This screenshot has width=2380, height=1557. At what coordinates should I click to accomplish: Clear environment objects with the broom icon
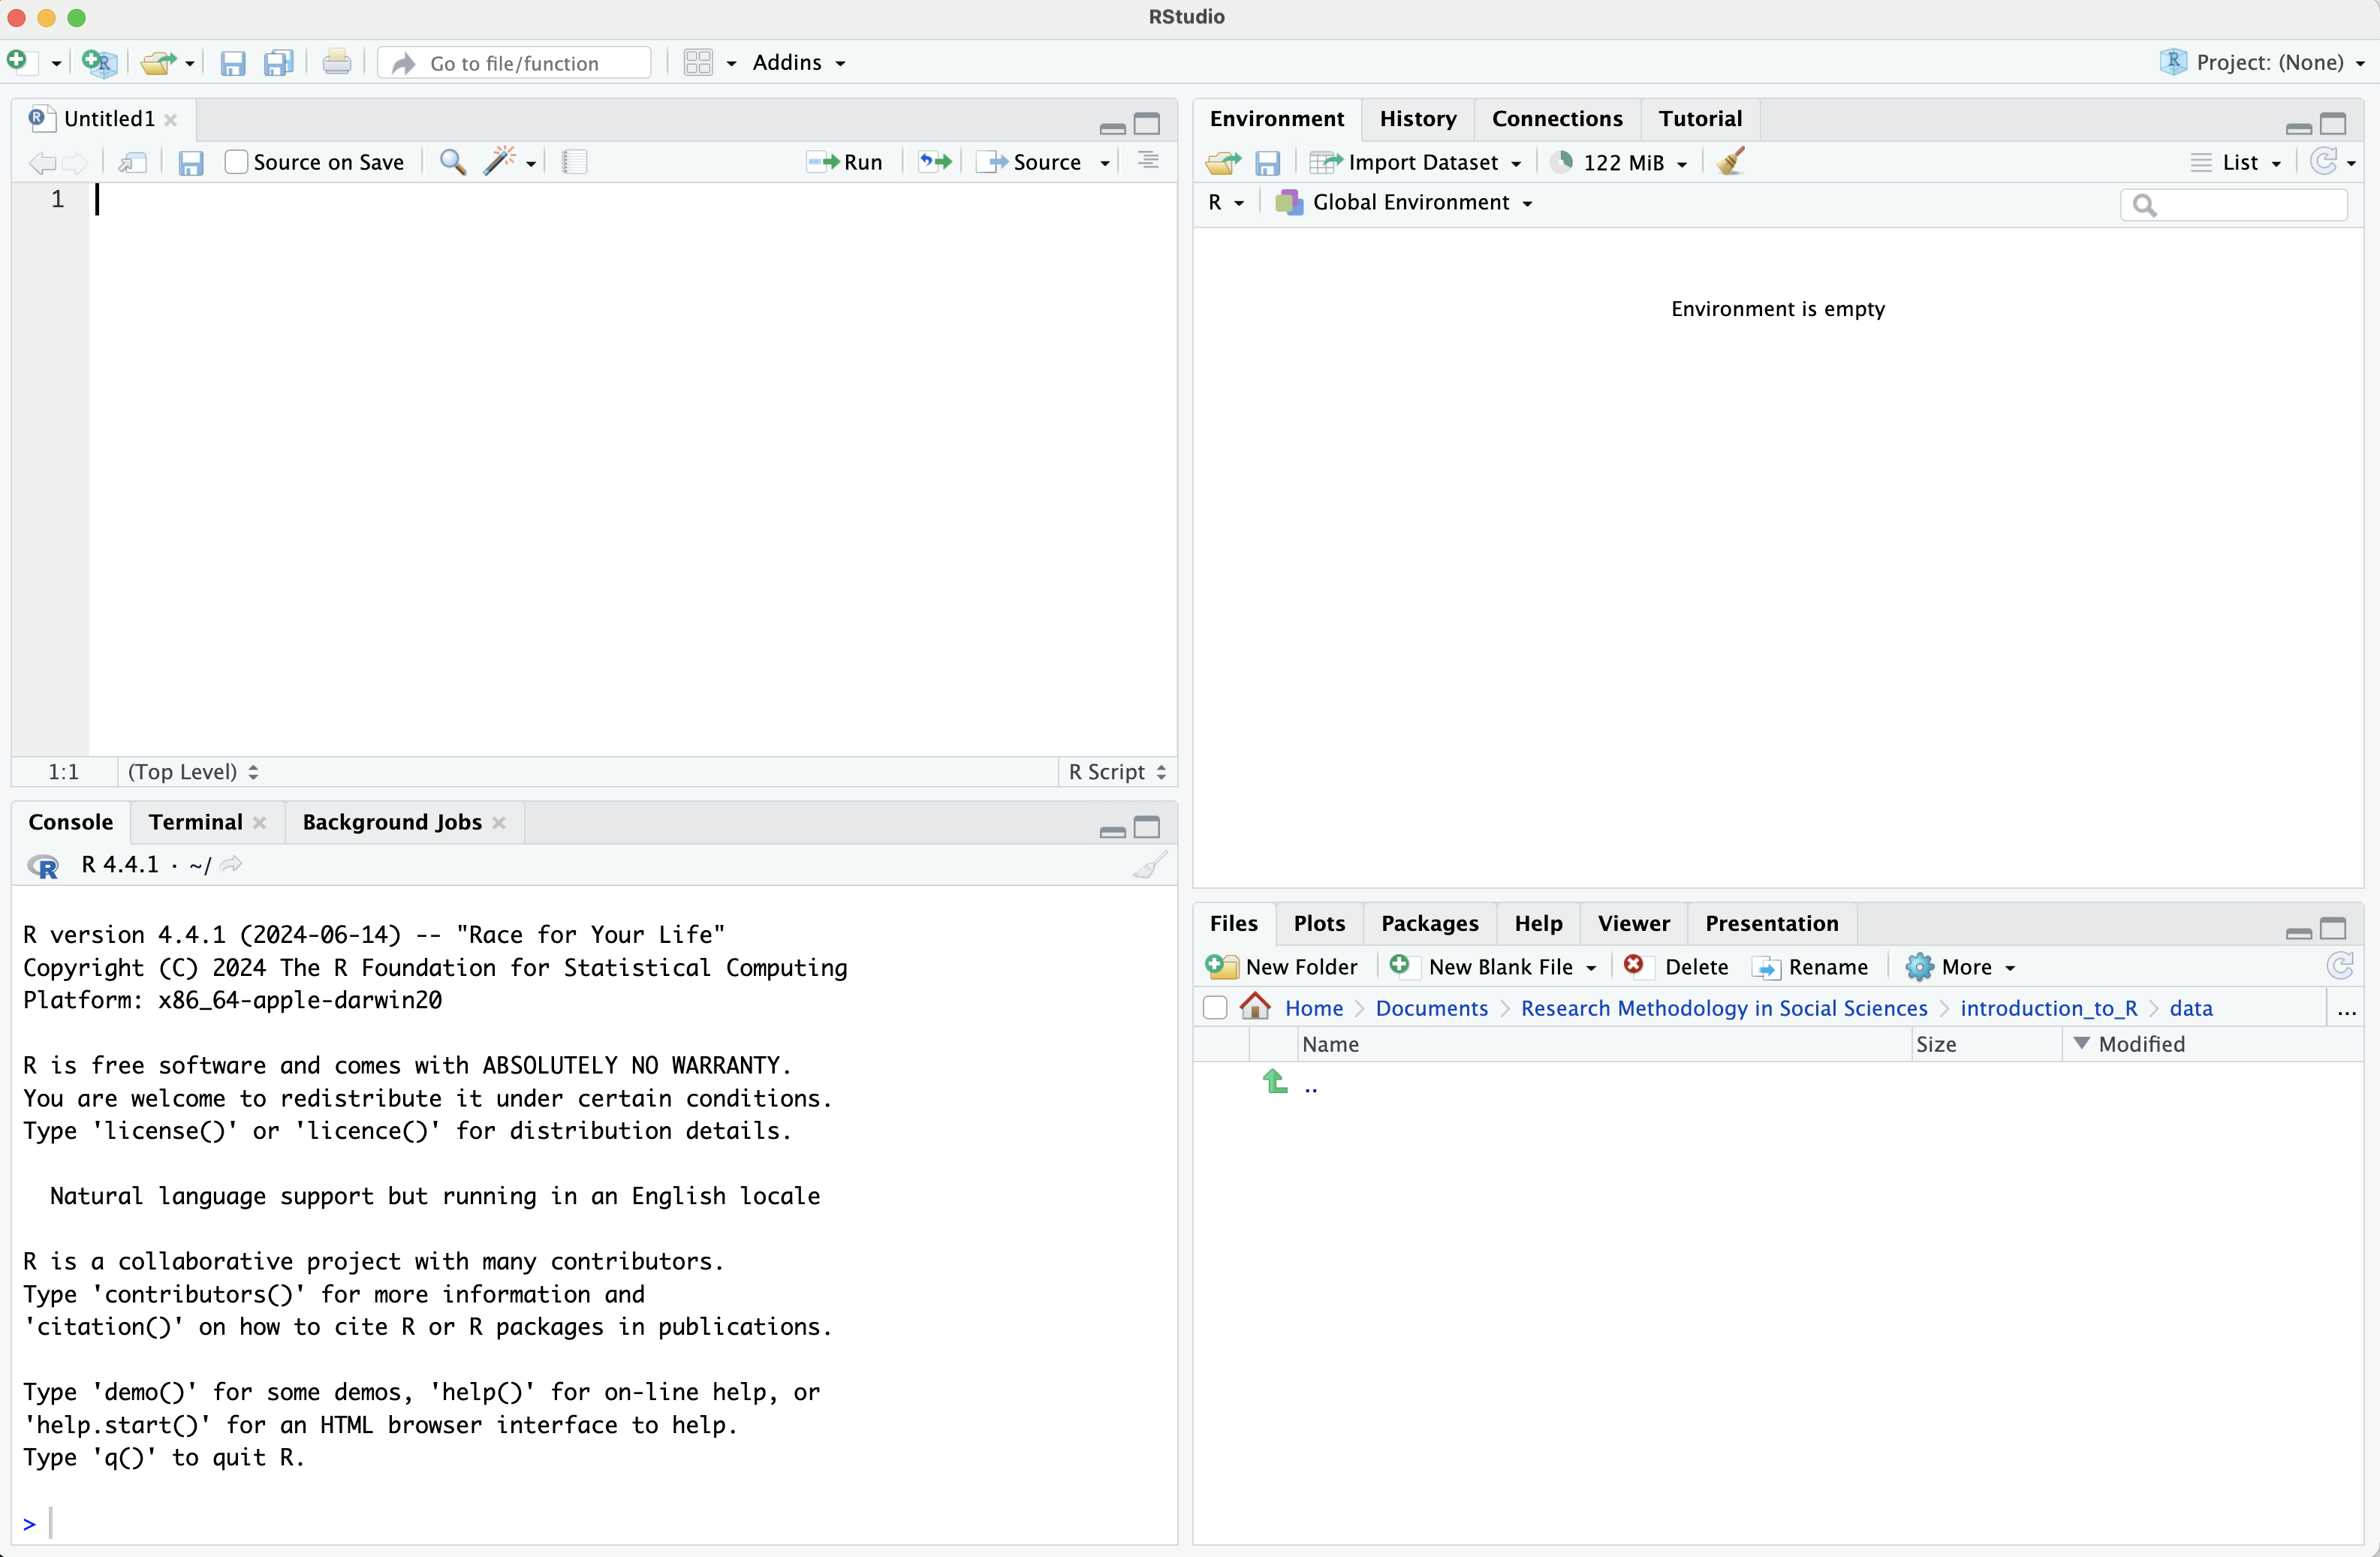point(1731,161)
